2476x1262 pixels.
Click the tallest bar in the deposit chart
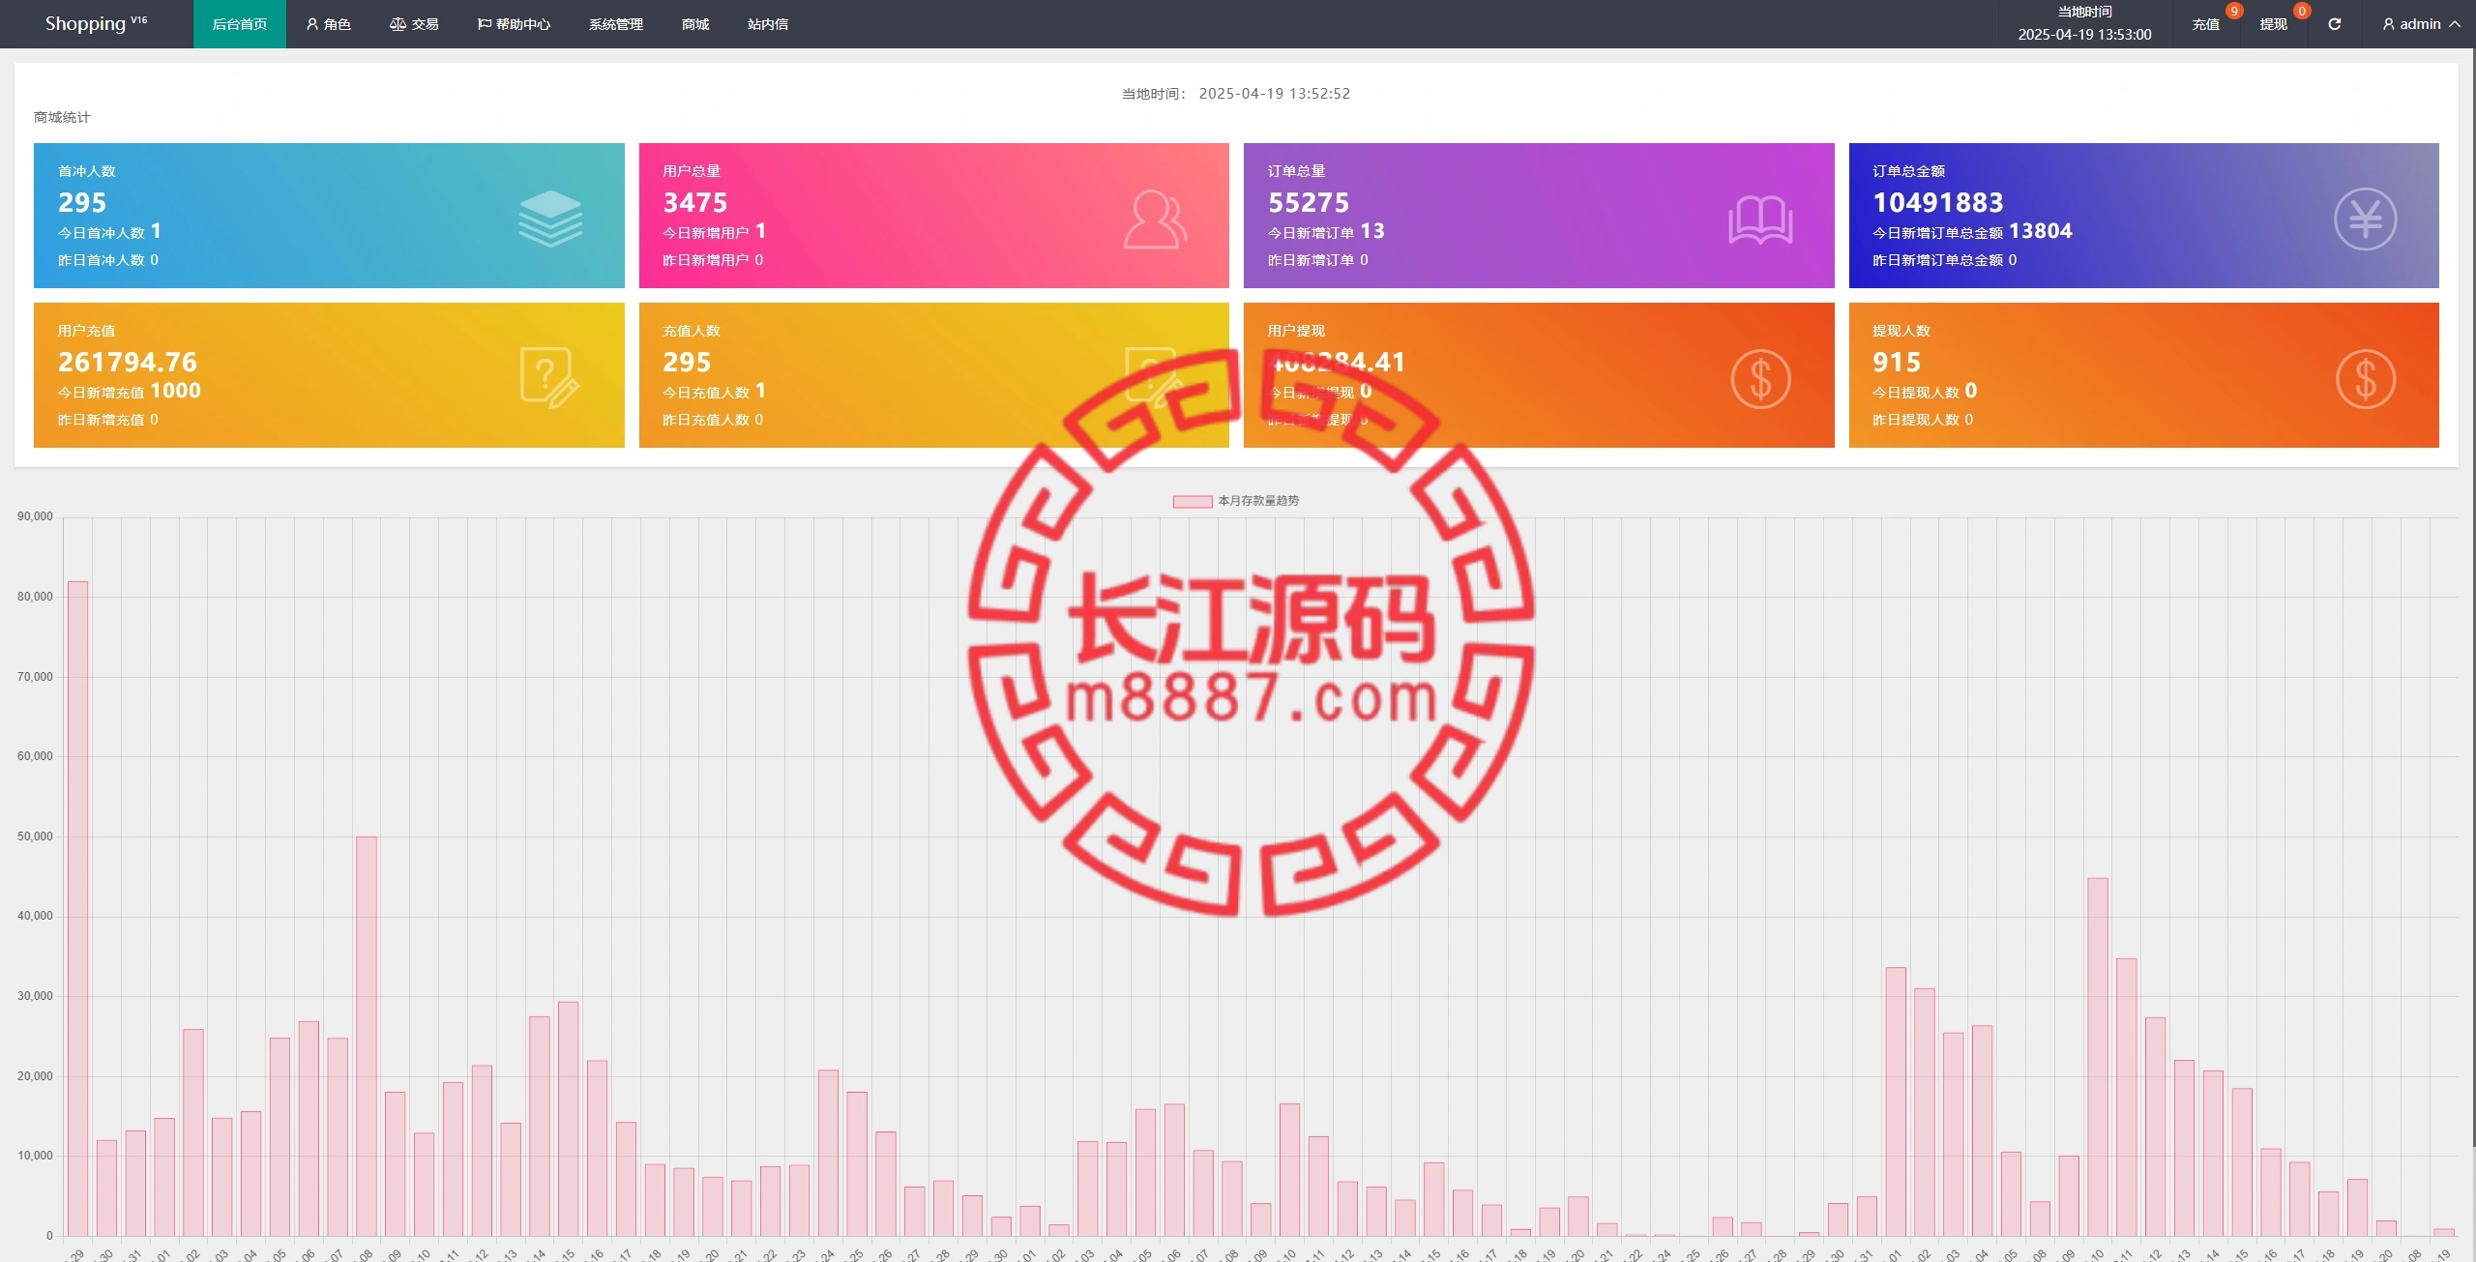[x=77, y=907]
